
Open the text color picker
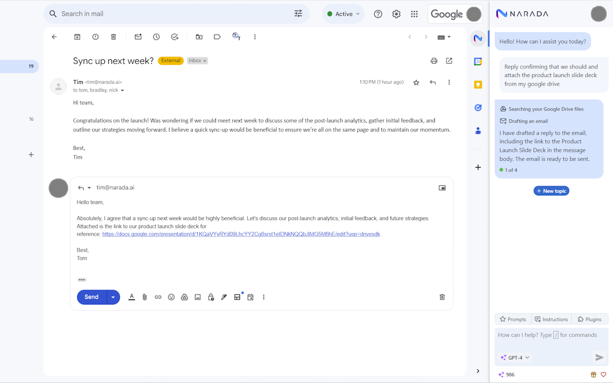point(132,297)
